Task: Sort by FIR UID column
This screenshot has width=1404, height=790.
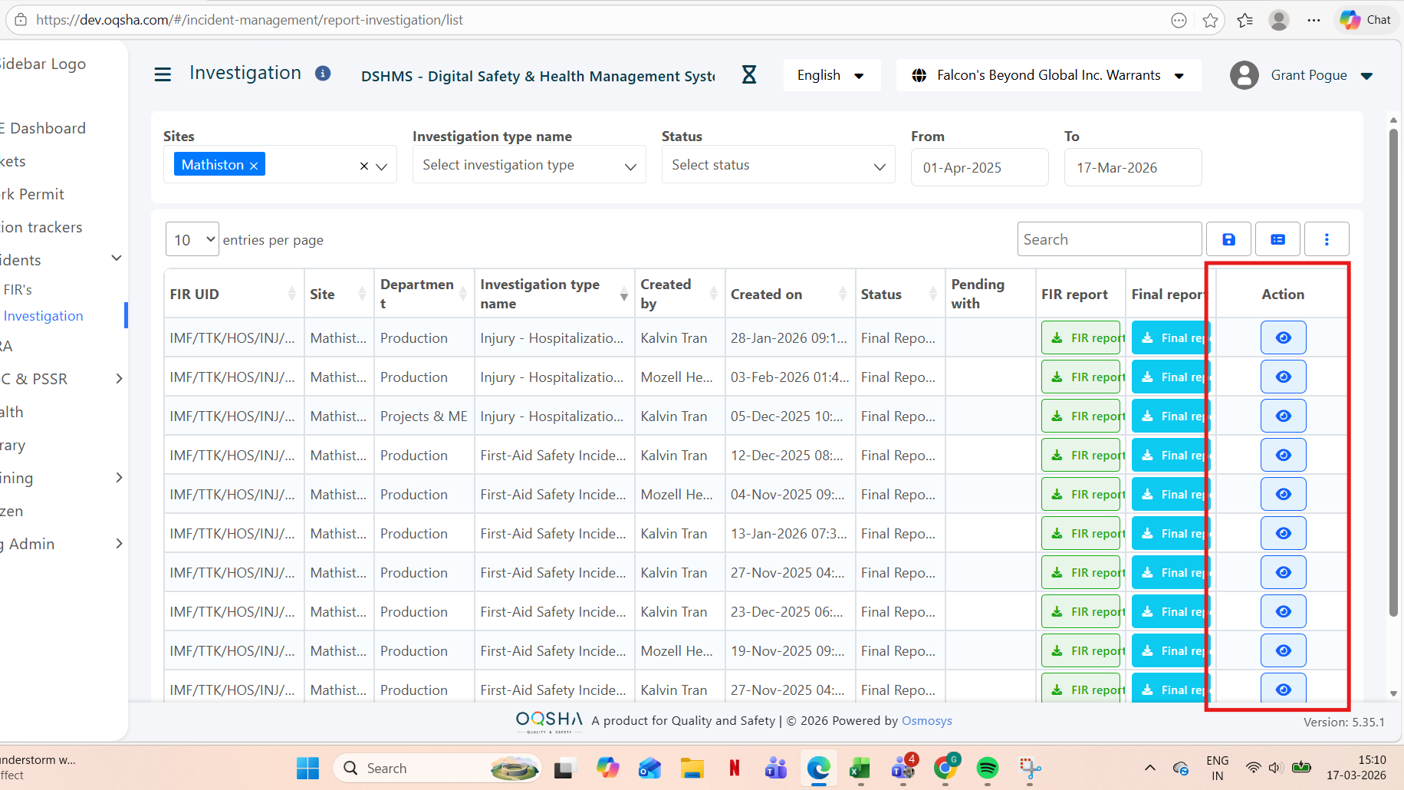Action: click(x=291, y=294)
